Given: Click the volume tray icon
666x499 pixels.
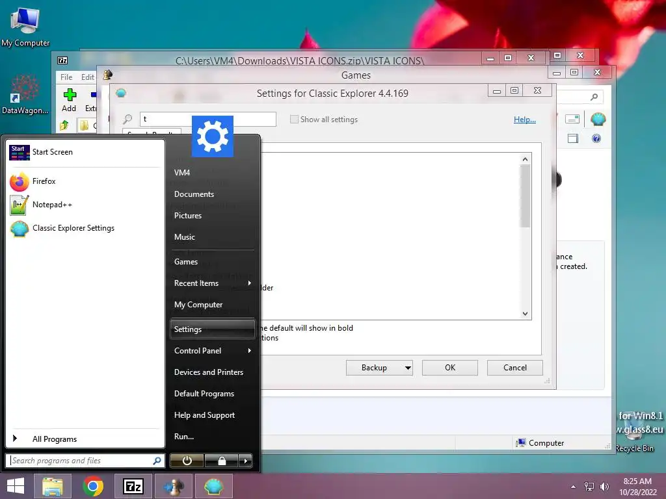Looking at the screenshot, I should point(604,487).
